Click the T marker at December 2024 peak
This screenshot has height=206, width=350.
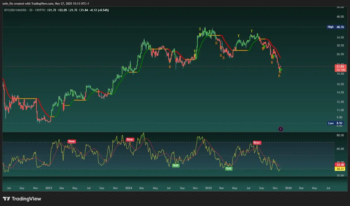click(200, 29)
